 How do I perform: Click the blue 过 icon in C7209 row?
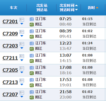point(32,31)
